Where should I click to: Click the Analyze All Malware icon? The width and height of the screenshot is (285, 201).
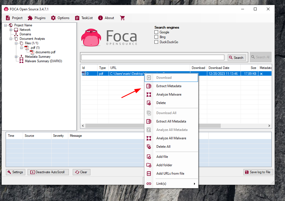coord(149,138)
